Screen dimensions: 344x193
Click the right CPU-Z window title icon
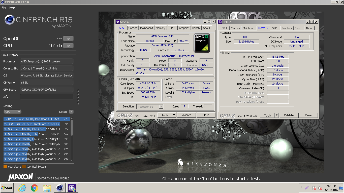click(220, 22)
